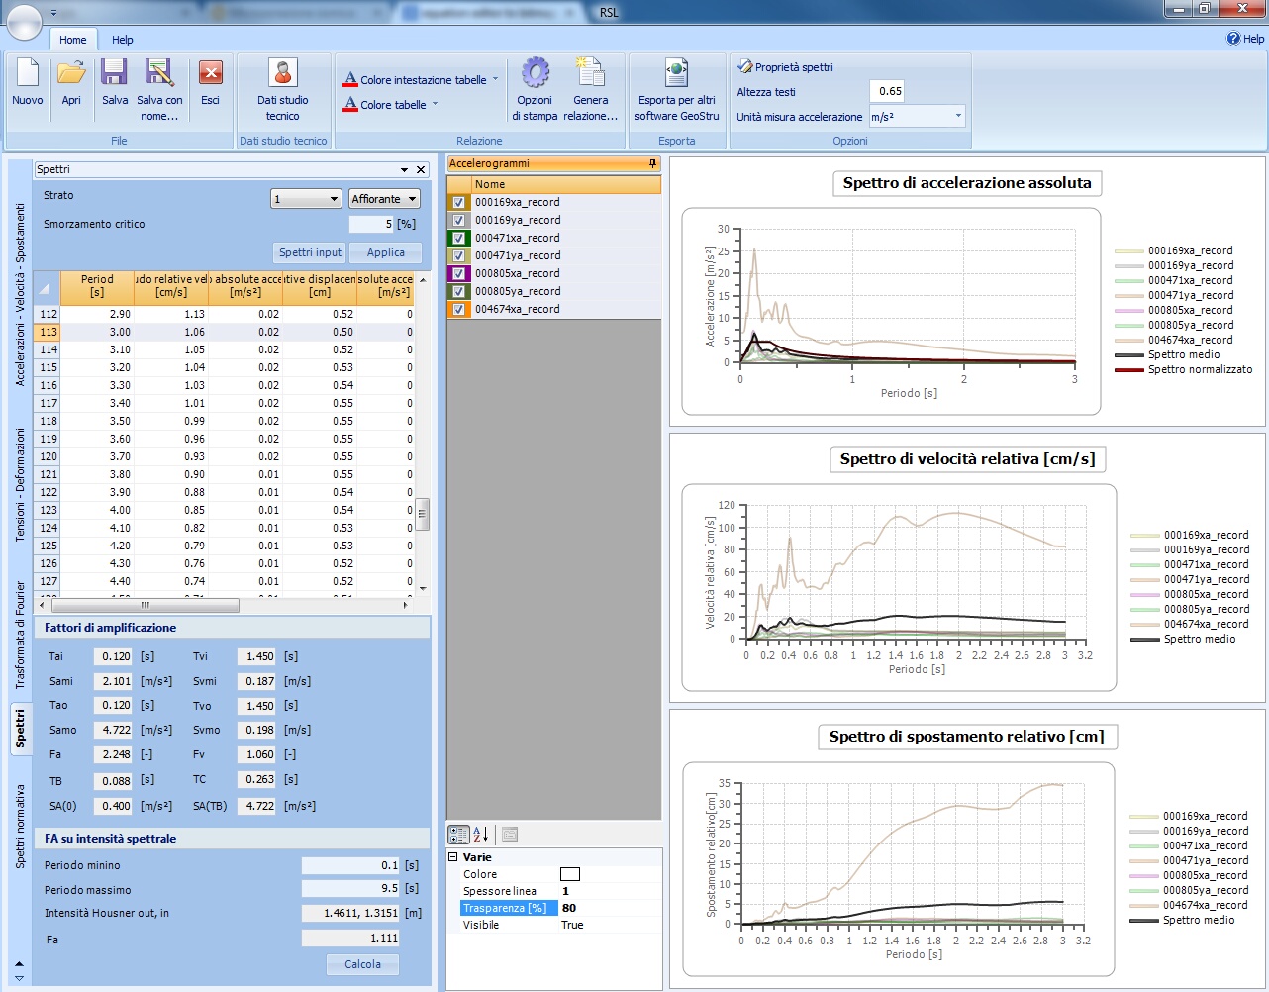
Task: Open the Affiorante dropdown
Action: (384, 199)
